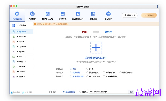Select the 尽量保持排版 mode radio

[x=104, y=76]
